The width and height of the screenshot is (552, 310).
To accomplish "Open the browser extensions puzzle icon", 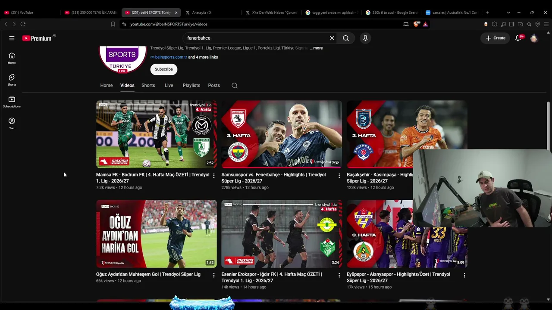I will coord(495,24).
